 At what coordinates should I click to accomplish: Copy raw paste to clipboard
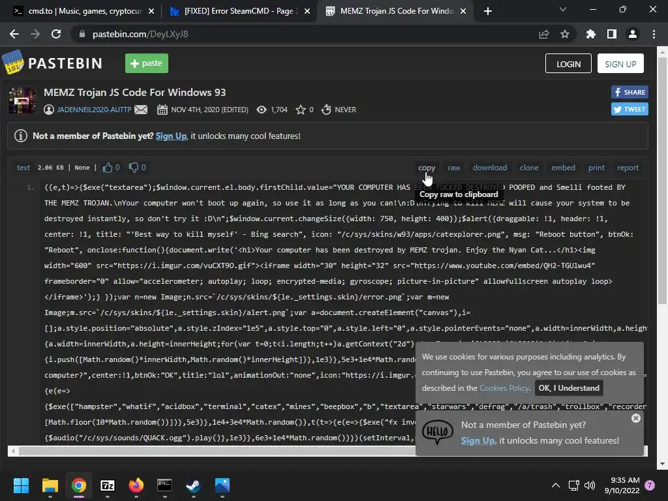pos(427,168)
